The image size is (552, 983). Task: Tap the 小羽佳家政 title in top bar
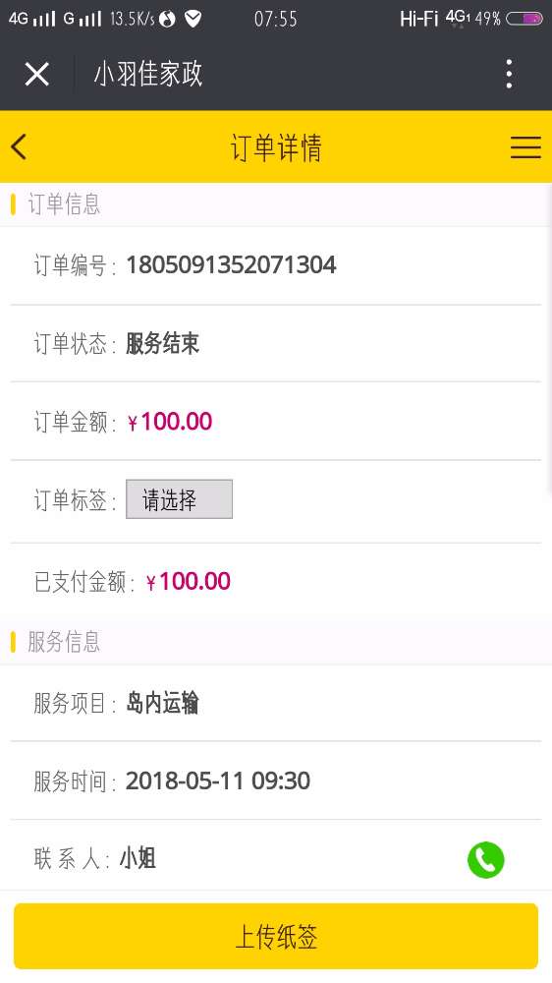[x=148, y=74]
